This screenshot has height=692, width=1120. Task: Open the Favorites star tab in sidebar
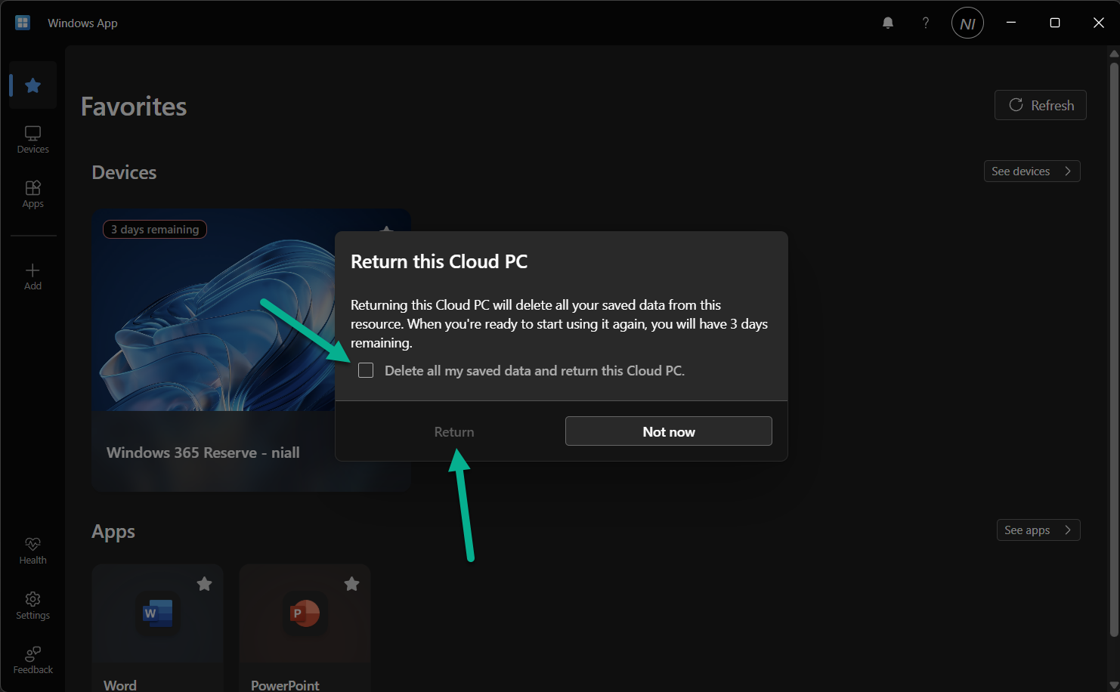(32, 85)
